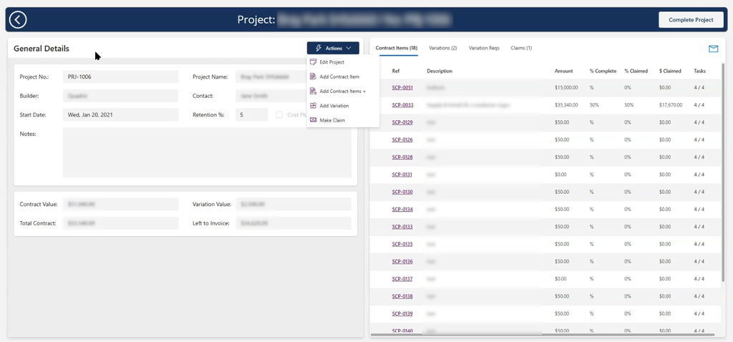Click the Ref column header
This screenshot has height=342, width=733.
pyautogui.click(x=396, y=71)
